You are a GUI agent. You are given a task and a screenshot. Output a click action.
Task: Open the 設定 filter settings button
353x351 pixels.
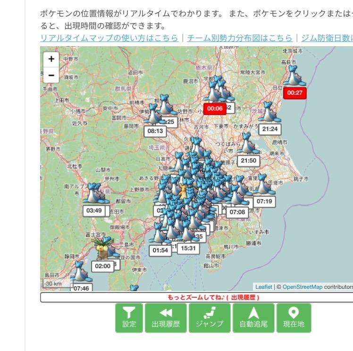click(x=129, y=318)
